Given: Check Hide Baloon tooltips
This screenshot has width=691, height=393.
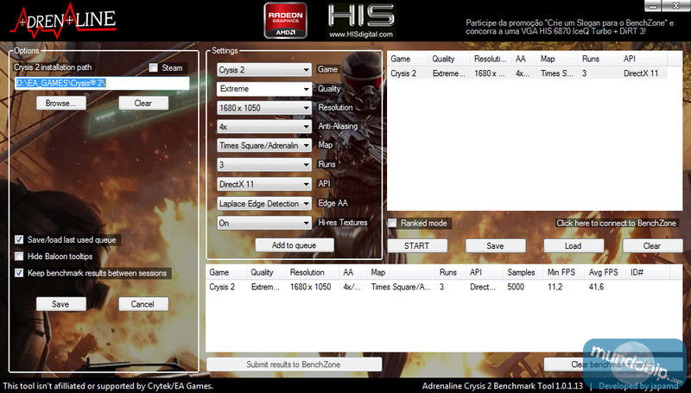Looking at the screenshot, I should point(19,256).
